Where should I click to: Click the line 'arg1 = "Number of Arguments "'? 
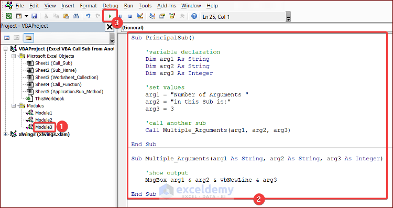196,94
